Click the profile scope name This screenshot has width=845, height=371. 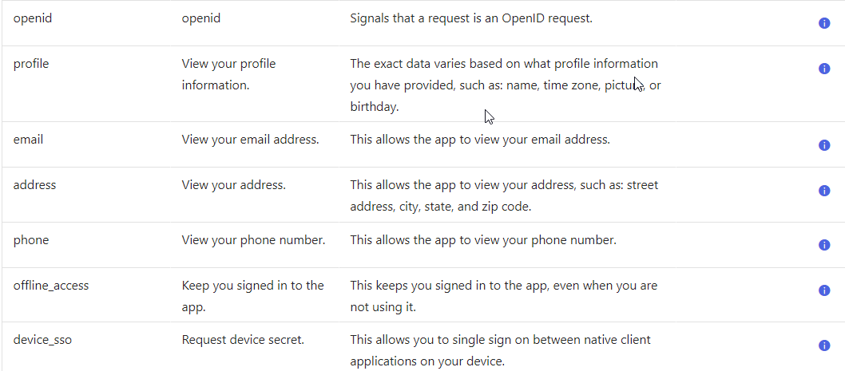[x=31, y=63]
